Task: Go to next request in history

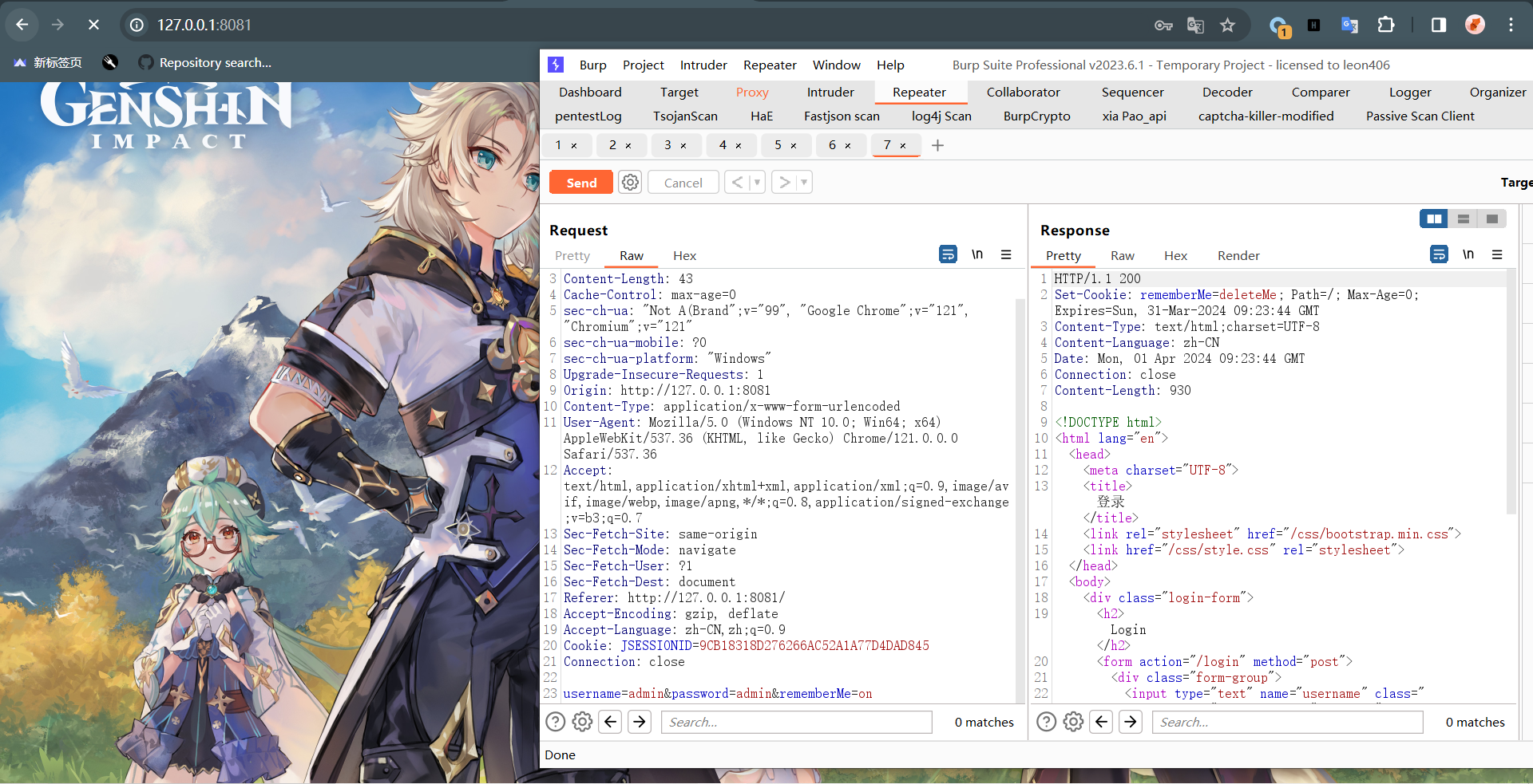Action: [x=785, y=183]
